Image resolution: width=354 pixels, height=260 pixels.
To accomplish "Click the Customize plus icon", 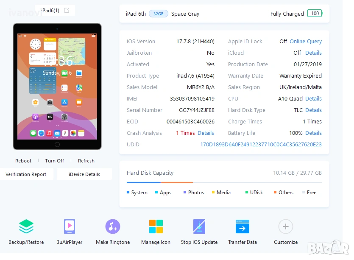I will pos(286,226).
